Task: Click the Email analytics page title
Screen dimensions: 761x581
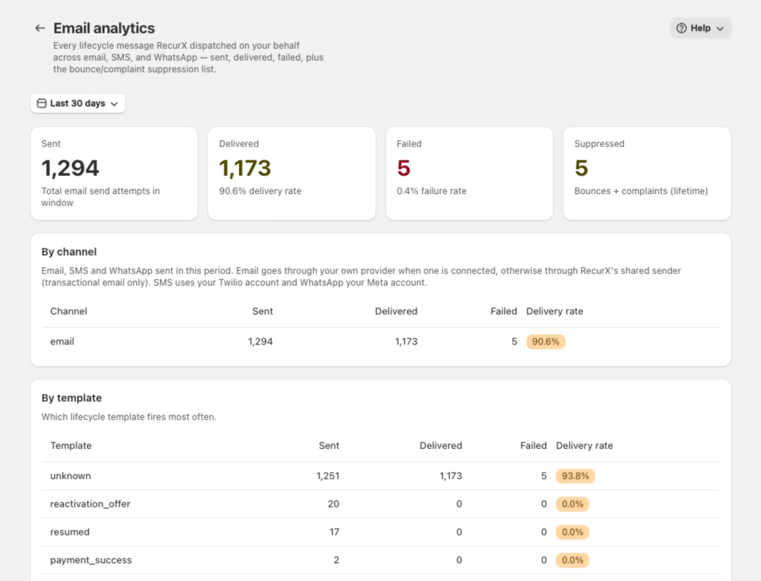Action: pyautogui.click(x=104, y=28)
